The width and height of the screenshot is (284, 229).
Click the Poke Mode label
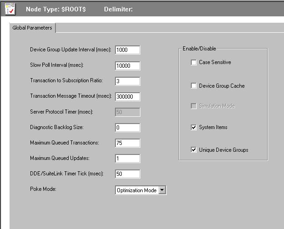coord(43,189)
